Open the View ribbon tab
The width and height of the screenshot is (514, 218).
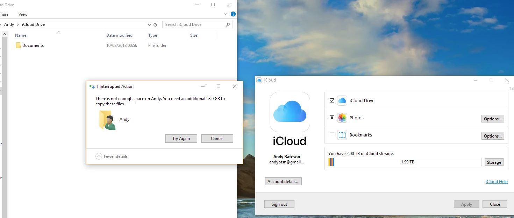click(23, 14)
